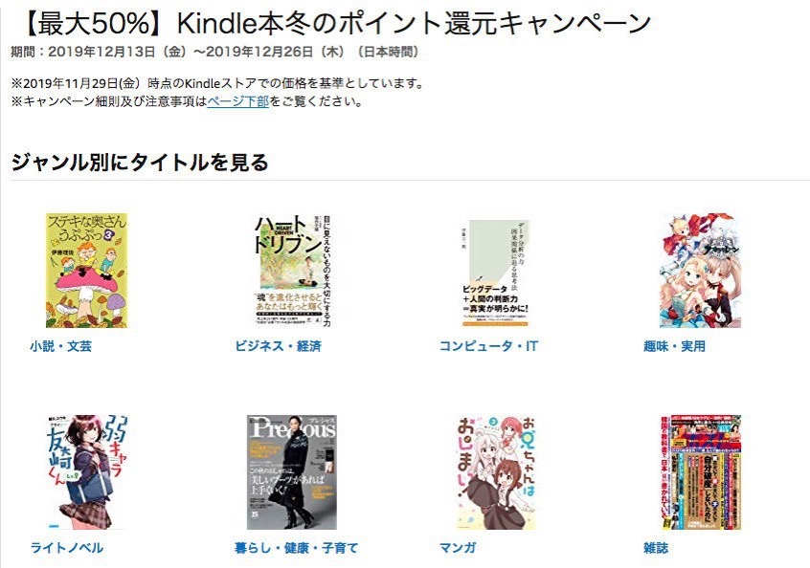The height and width of the screenshot is (568, 810).
Task: Open the ページ下部 link
Action: (x=237, y=101)
